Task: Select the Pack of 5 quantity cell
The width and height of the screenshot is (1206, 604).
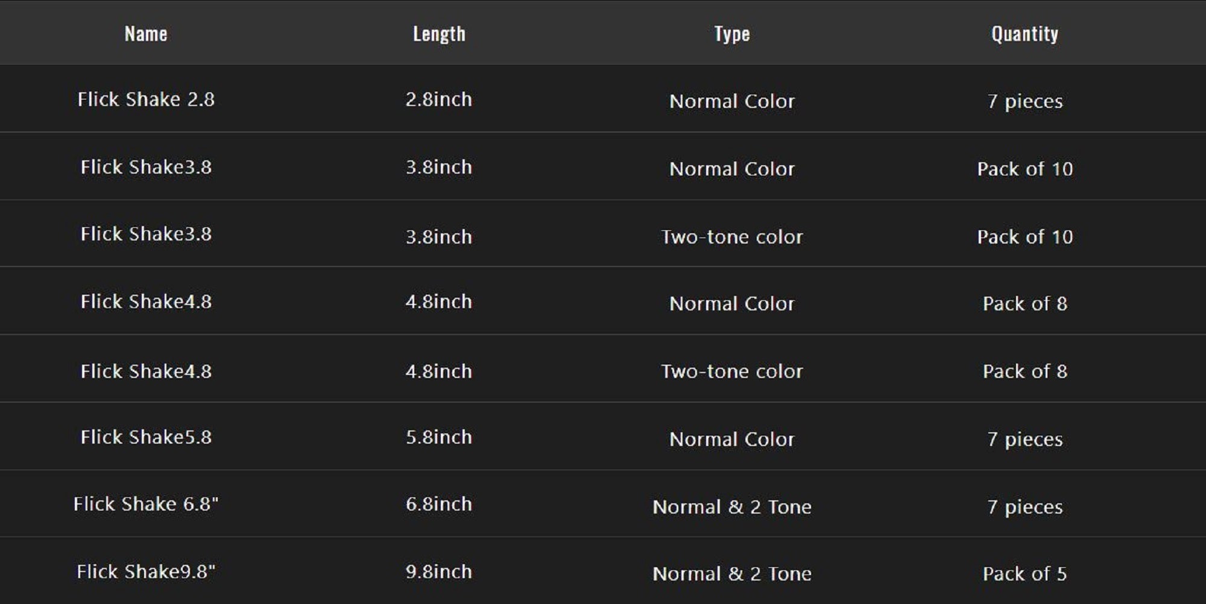Action: (x=1024, y=574)
